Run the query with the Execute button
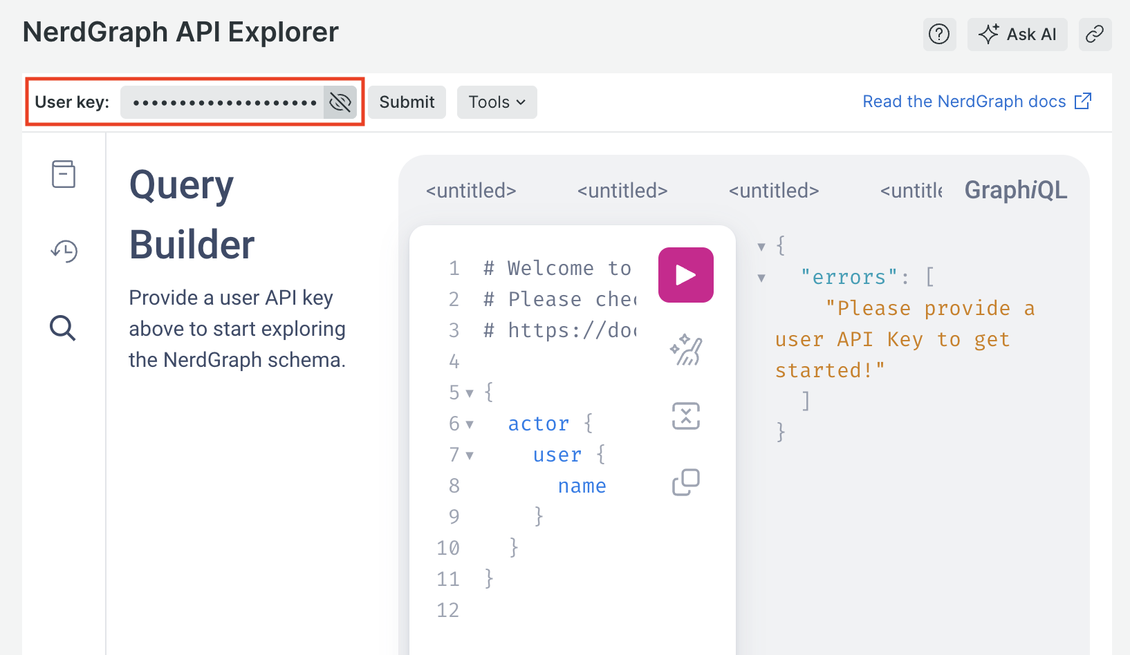 [x=685, y=274]
